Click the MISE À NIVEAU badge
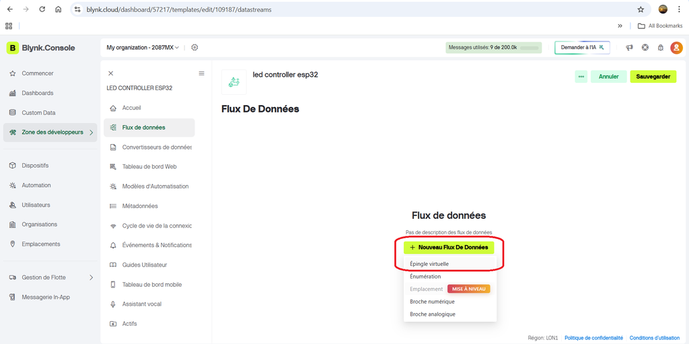Viewport: 689px width, 344px height. click(468, 289)
